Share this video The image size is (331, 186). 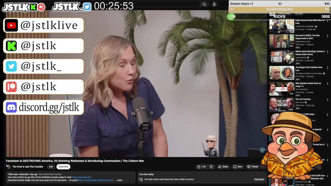223,167
